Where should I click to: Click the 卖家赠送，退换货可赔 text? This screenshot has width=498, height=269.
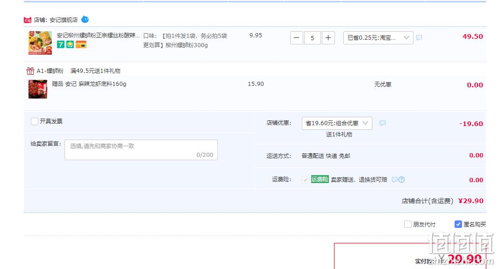click(359, 180)
